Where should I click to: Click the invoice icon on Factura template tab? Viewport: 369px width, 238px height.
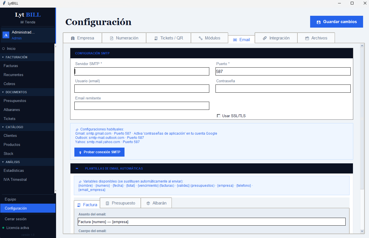(79, 205)
